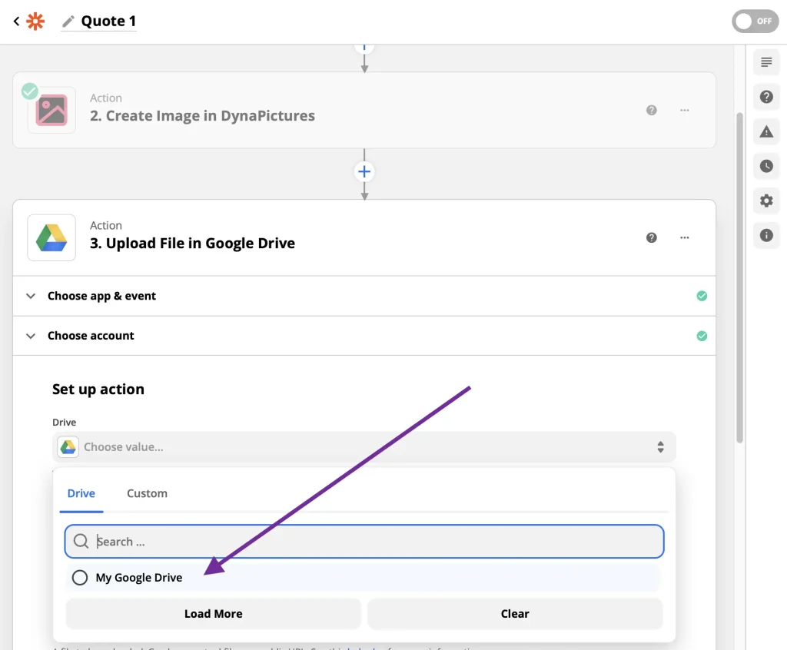Viewport: 787px width, 650px height.
Task: Open the Drive Choose value dropdown
Action: pyautogui.click(x=364, y=446)
